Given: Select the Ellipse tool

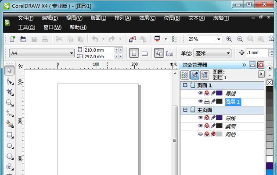Looking at the screenshot, I should coord(10,146).
